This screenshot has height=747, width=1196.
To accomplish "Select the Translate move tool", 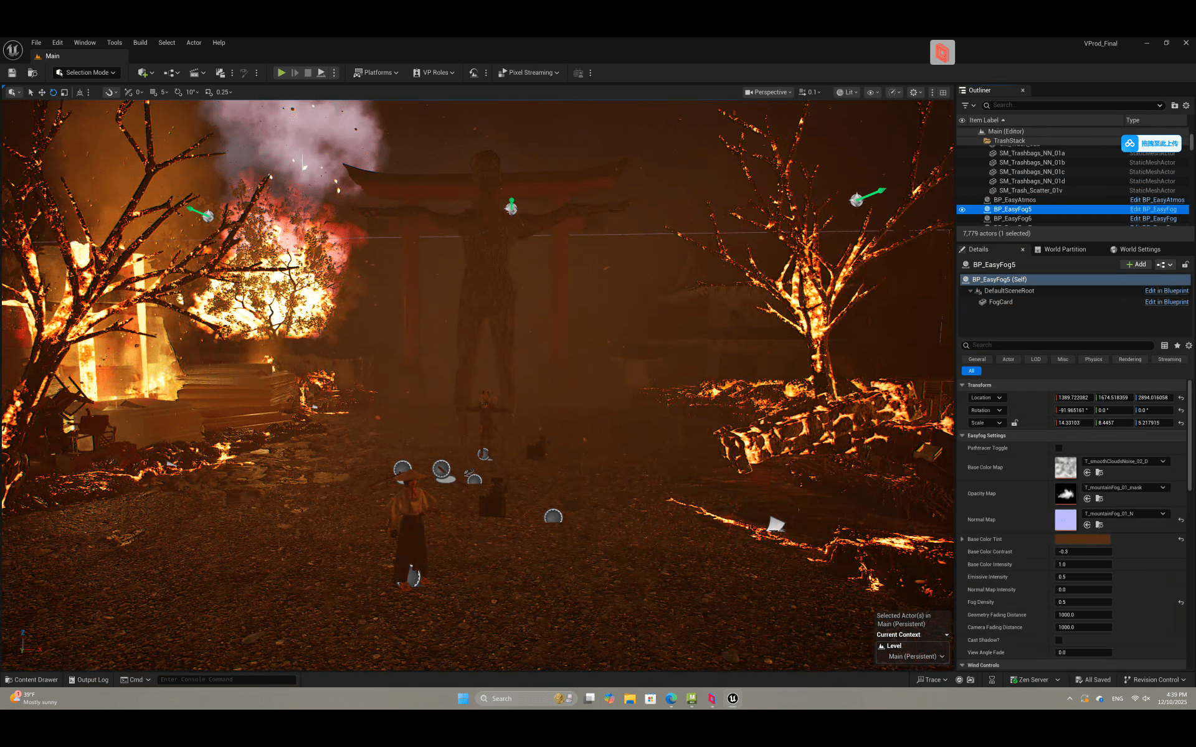I will pyautogui.click(x=42, y=92).
